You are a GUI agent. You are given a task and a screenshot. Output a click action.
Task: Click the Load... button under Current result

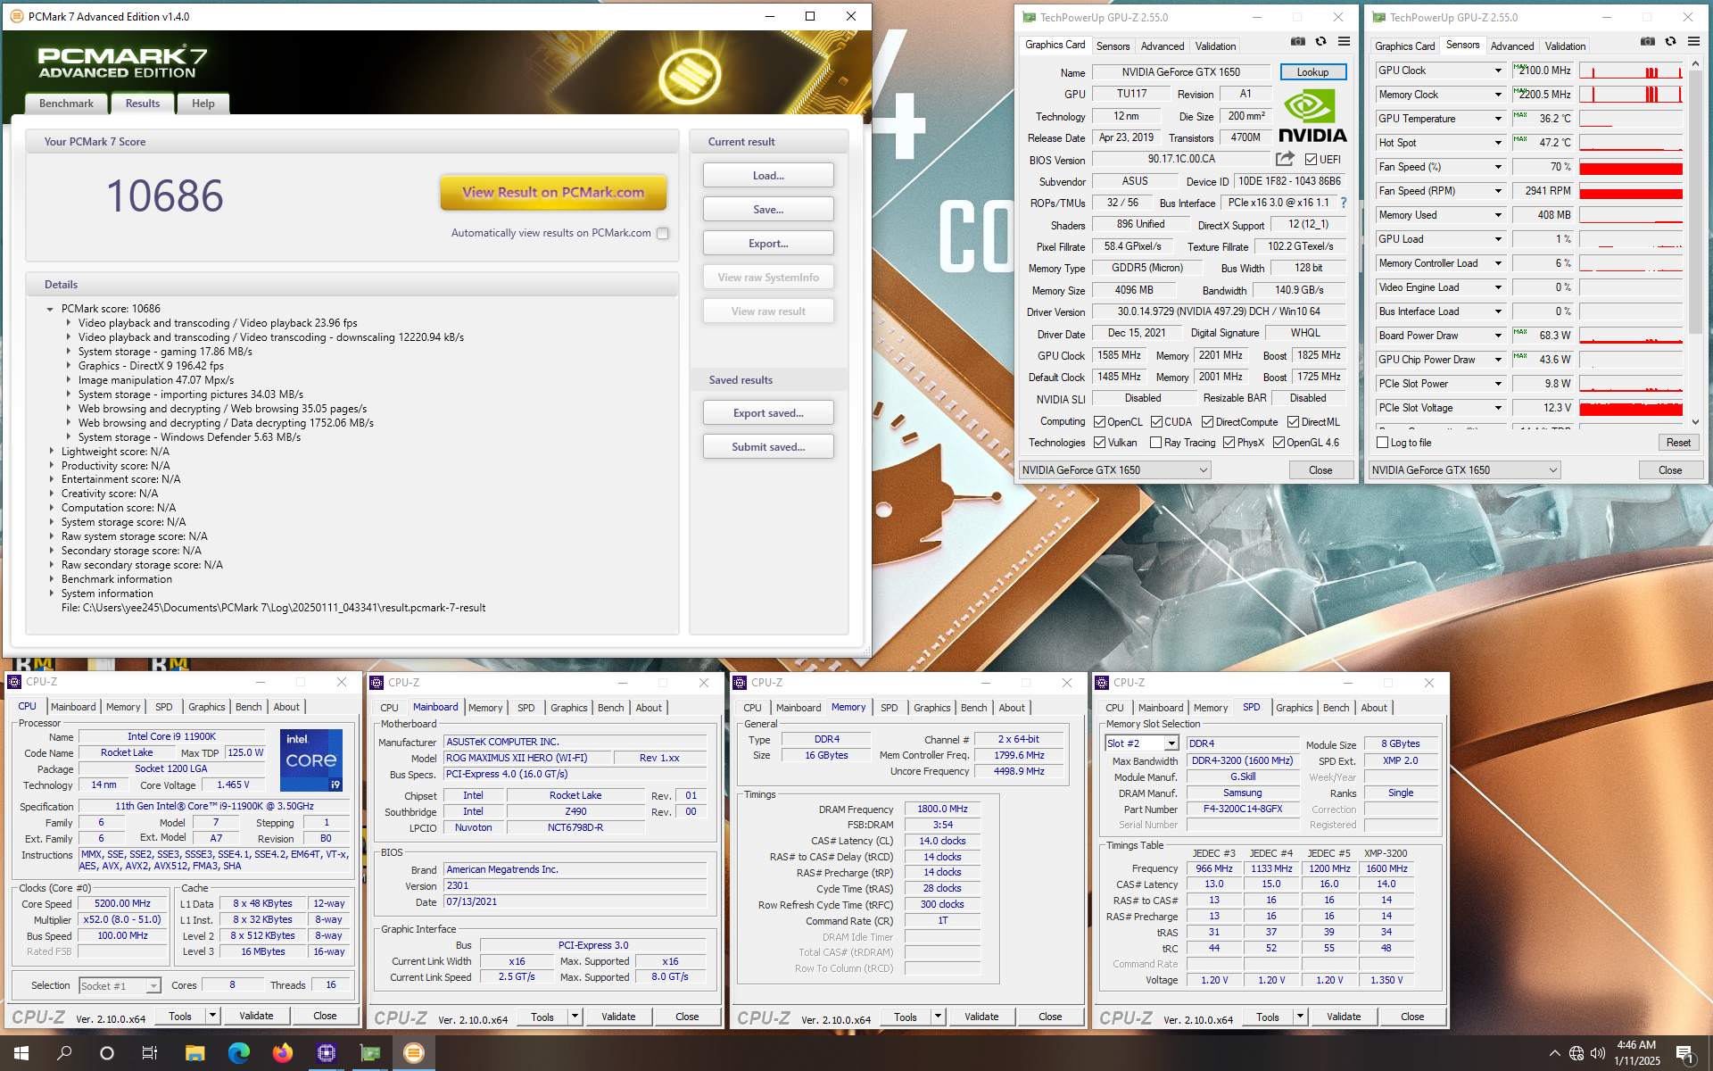768,176
